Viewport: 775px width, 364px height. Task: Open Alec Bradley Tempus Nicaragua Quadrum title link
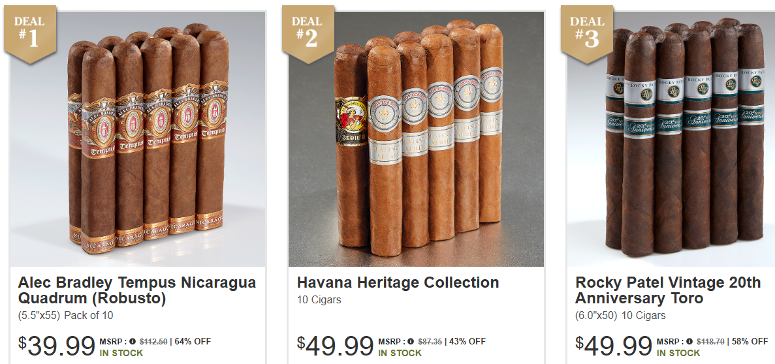(137, 290)
